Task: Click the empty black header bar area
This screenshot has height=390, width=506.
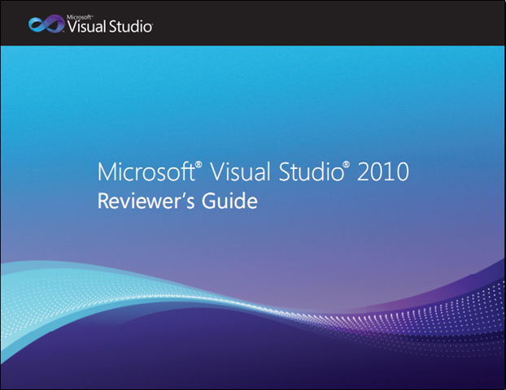Action: coord(325,23)
